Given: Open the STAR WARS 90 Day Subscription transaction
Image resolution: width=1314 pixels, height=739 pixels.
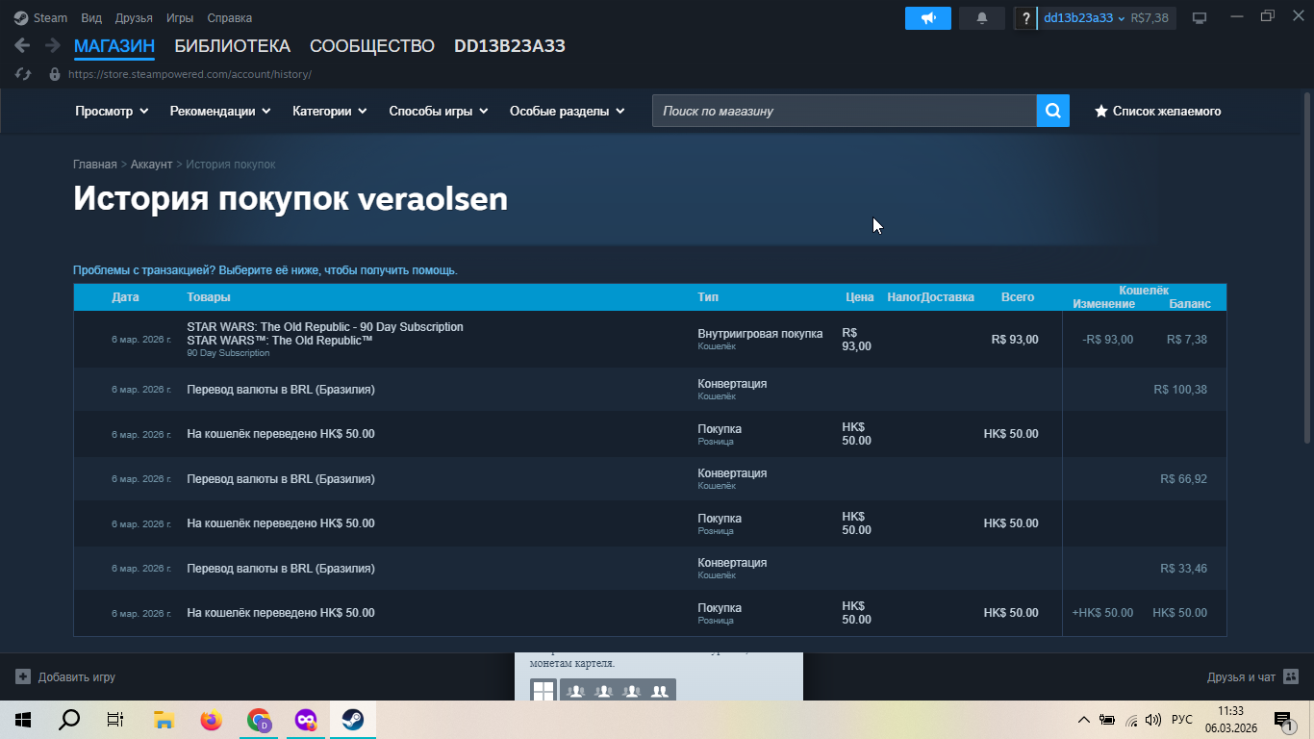Looking at the screenshot, I should (x=650, y=340).
